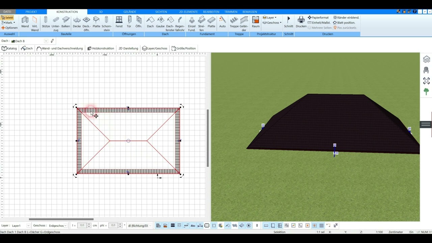Screen dimensions: 432x243
Task: Switch to the GELÄNDE tab
Action: pos(130,12)
